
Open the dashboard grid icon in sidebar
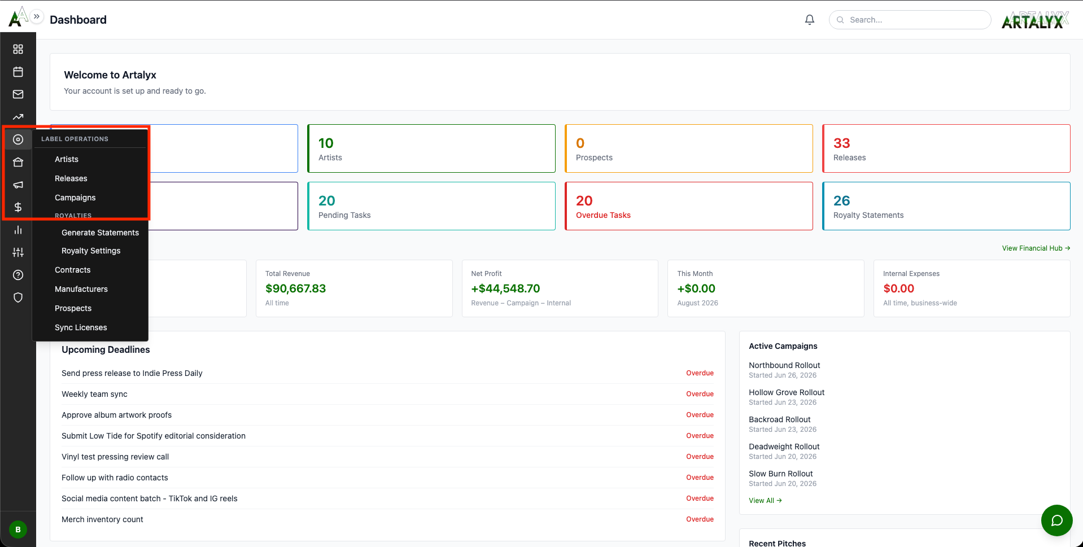click(x=18, y=49)
